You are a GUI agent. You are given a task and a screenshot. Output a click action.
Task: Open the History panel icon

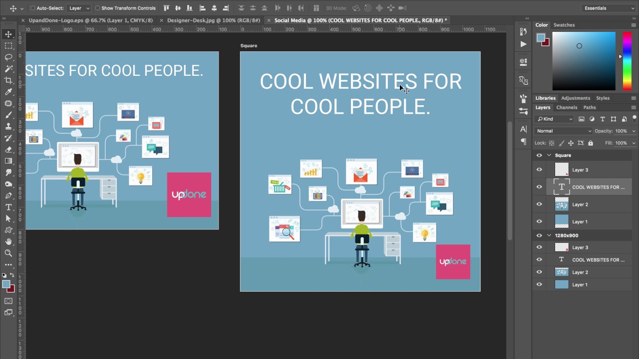(523, 32)
